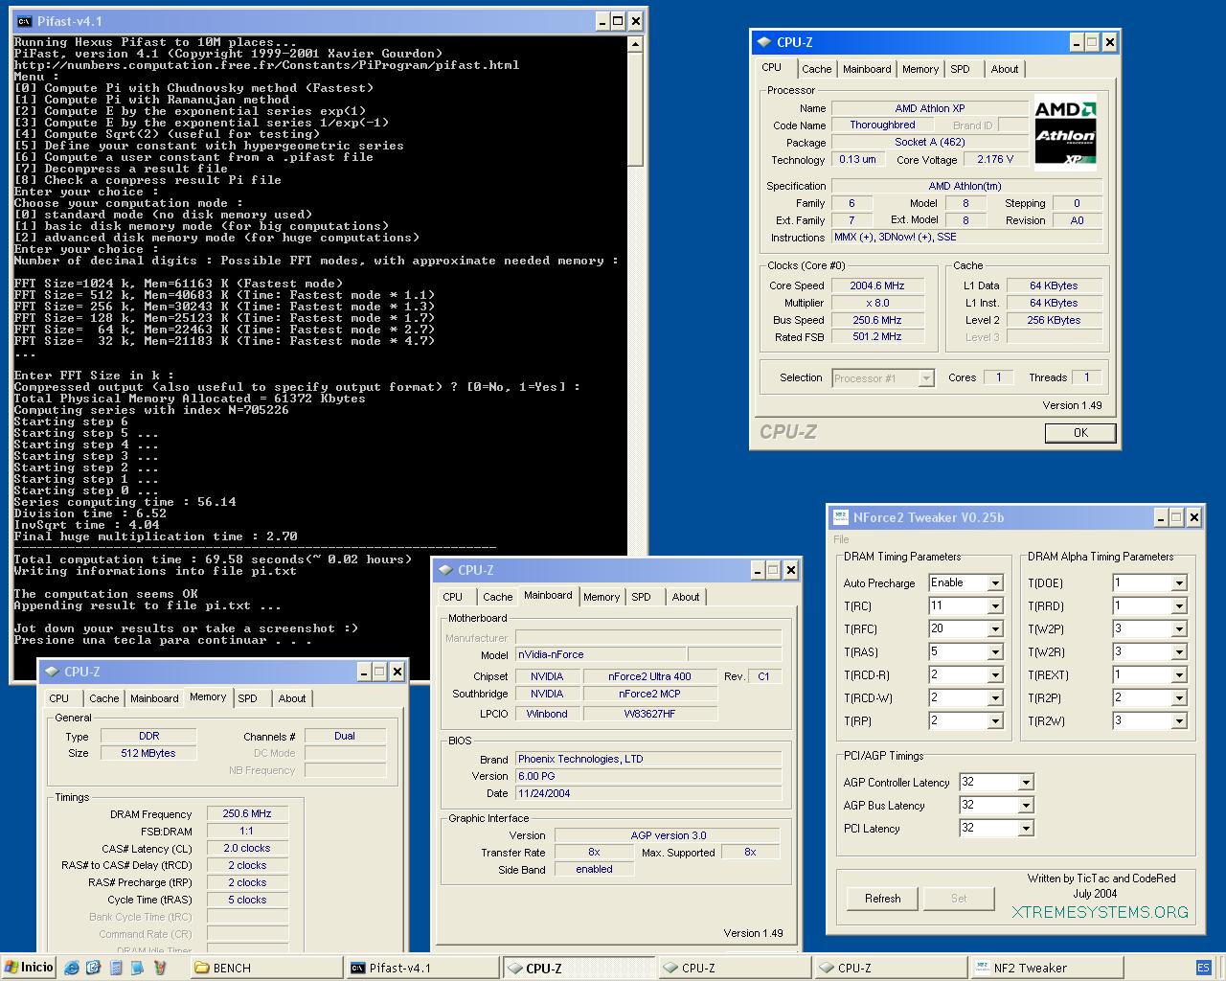Open Internet Explorer from quick launch

72,968
